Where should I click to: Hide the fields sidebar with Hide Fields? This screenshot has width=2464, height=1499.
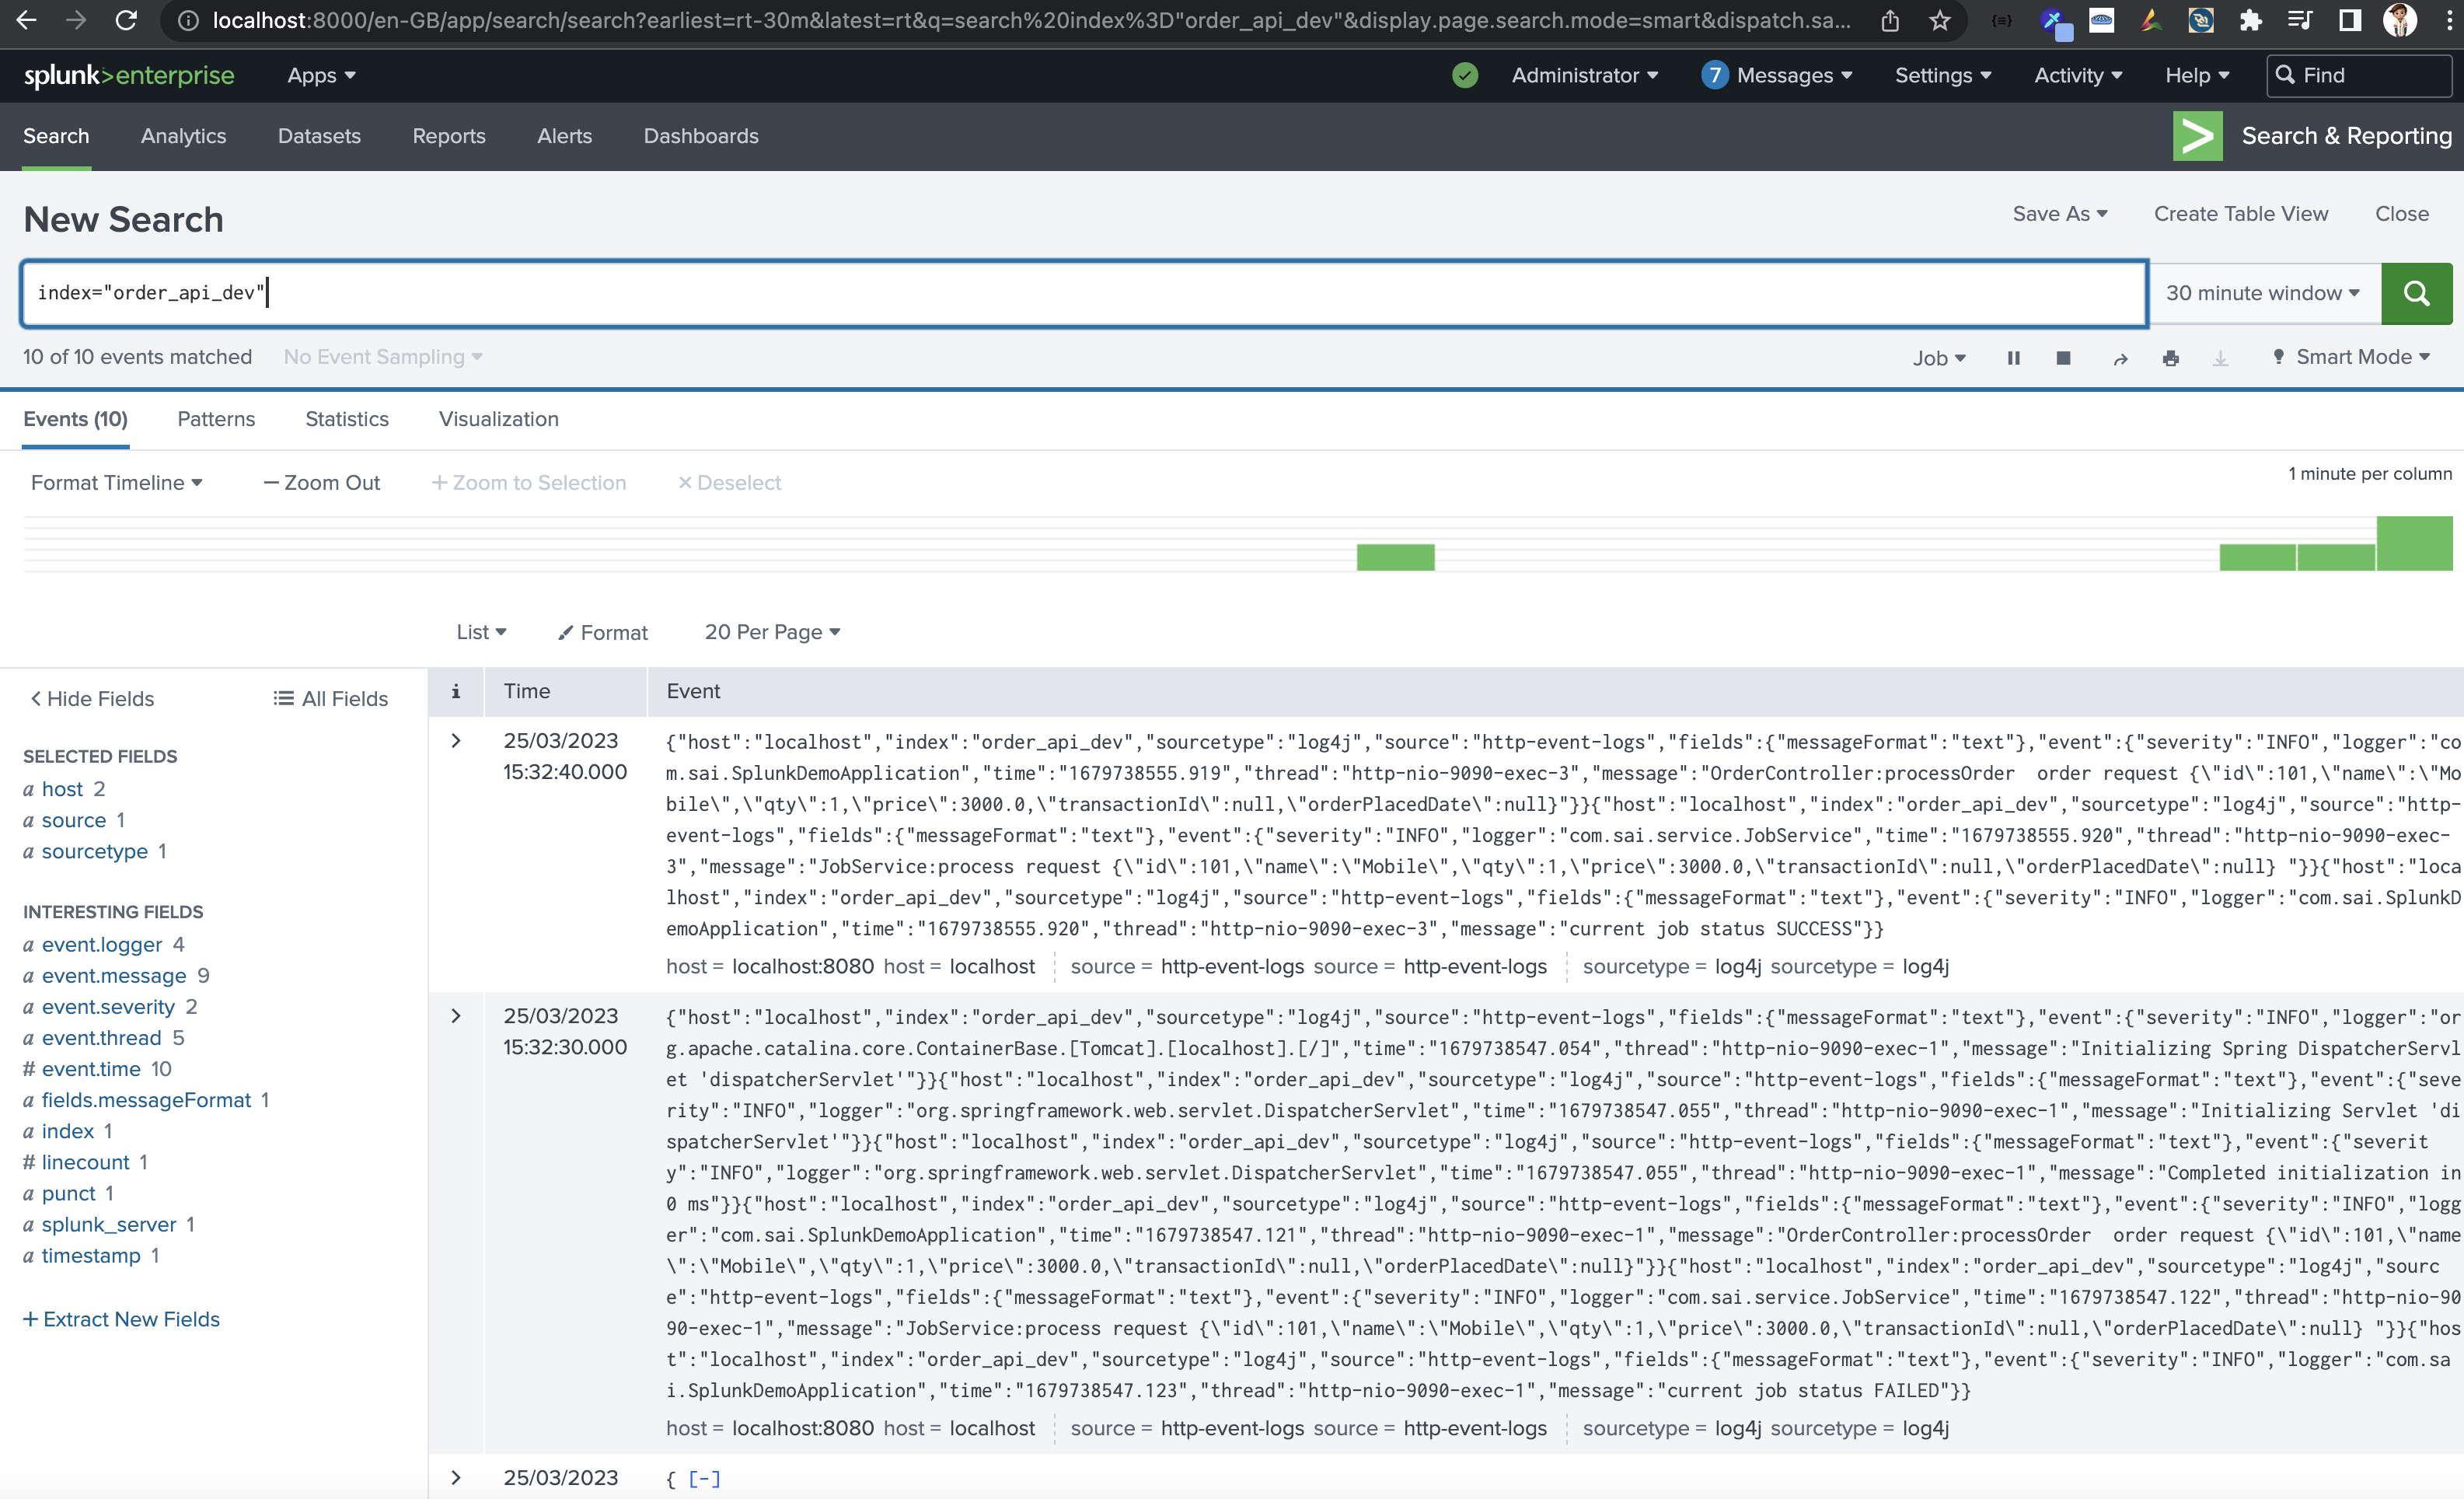pos(90,698)
